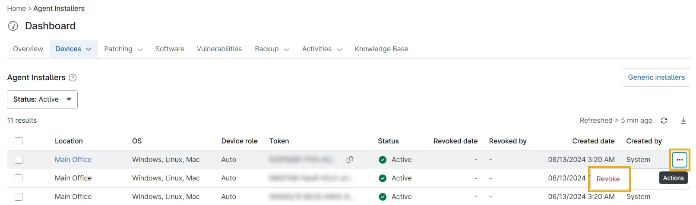Select the second row checkbox
This screenshot has width=696, height=205.
pyautogui.click(x=19, y=178)
